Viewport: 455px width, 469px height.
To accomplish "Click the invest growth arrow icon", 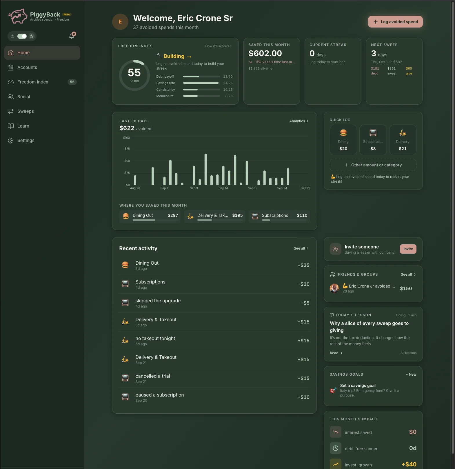I will point(336,464).
